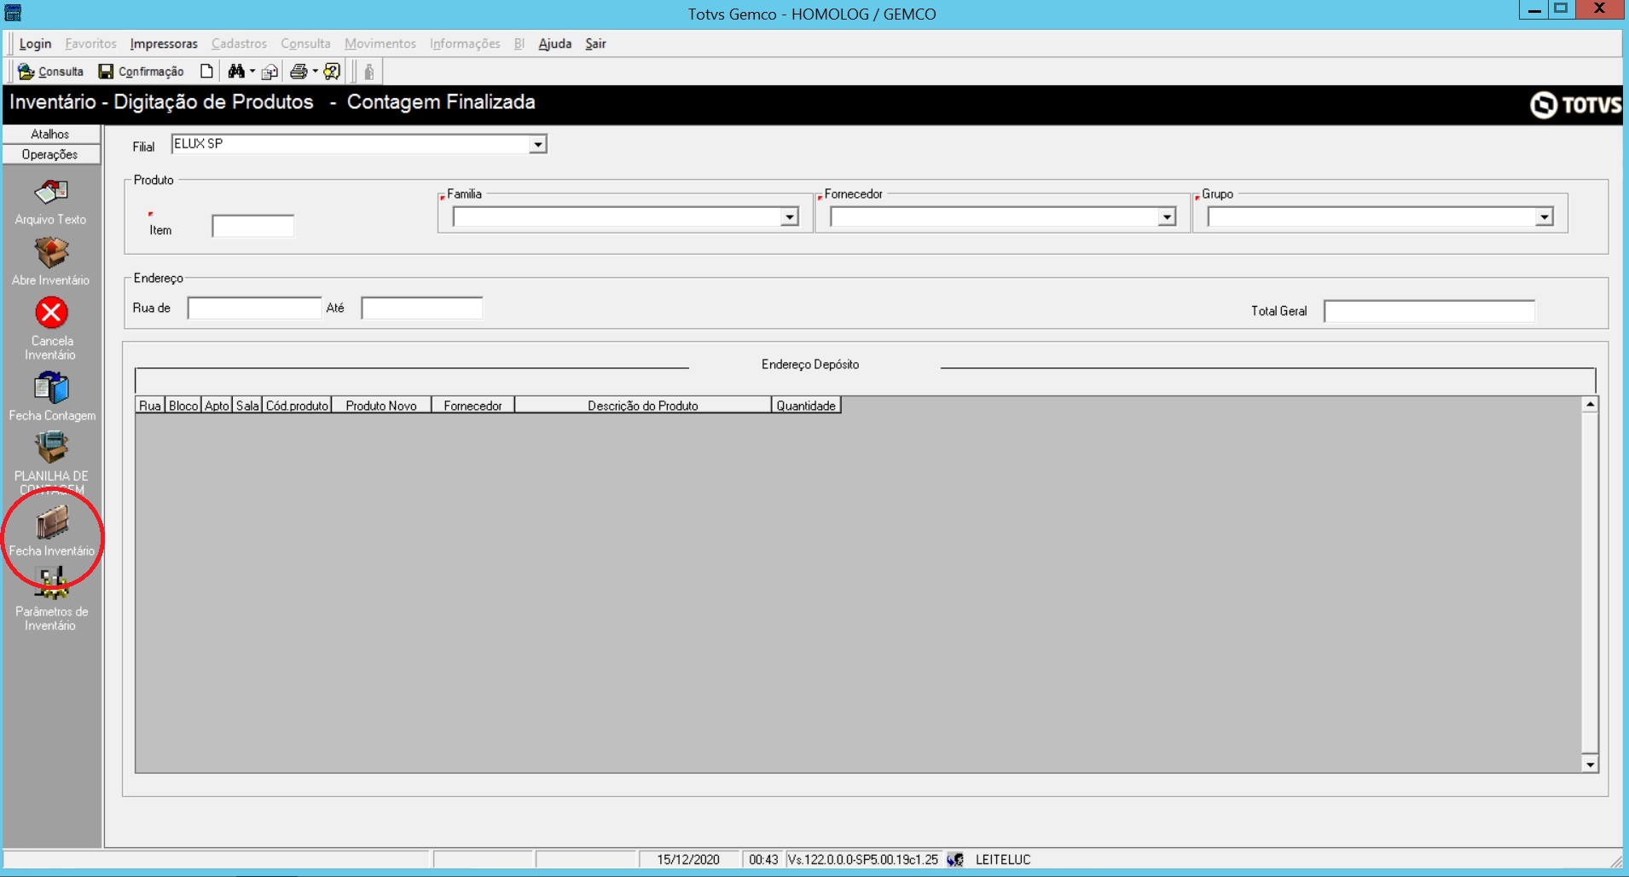This screenshot has height=877, width=1629.
Task: Click the LEITELUC username in status bar
Action: pyautogui.click(x=1003, y=859)
